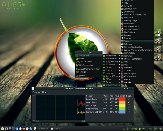Image resolution: width=163 pixels, height=131 pixels.
Task: Open the leaf start menu button in taskbar
Action: (x=3, y=129)
